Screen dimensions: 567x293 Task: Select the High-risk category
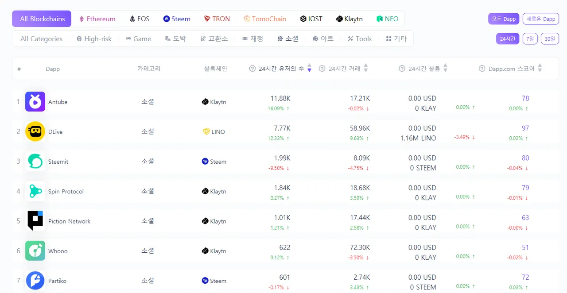coord(94,39)
